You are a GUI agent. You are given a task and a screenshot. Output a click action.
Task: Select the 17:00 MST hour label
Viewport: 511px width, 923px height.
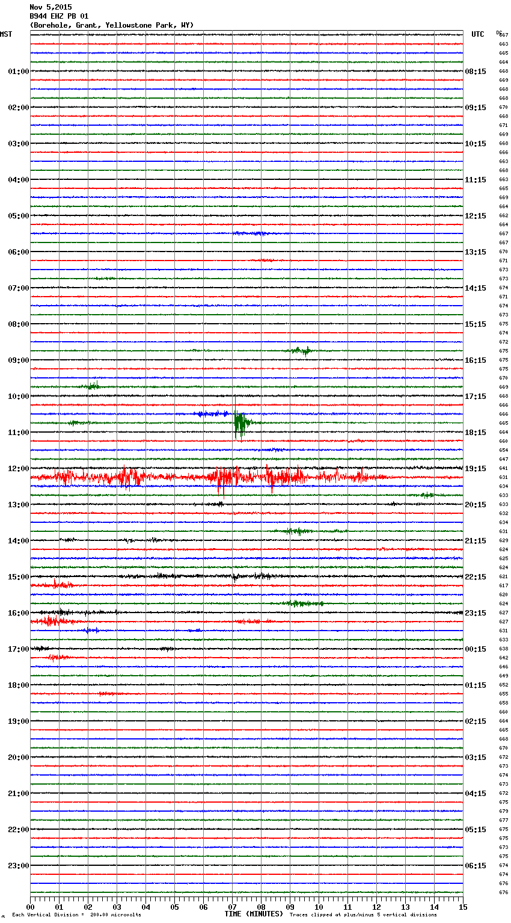[18, 649]
